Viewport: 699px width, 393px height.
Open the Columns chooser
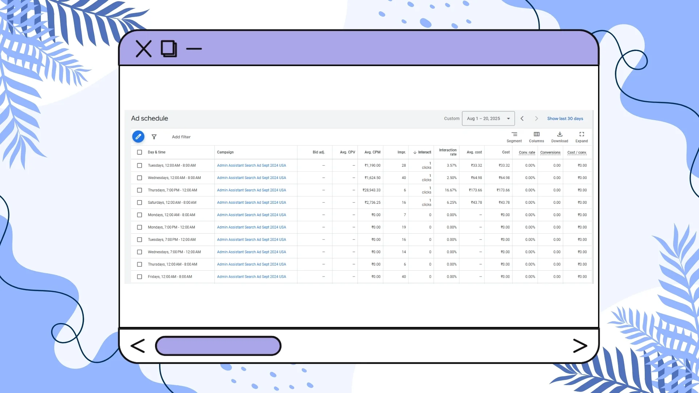(x=536, y=137)
